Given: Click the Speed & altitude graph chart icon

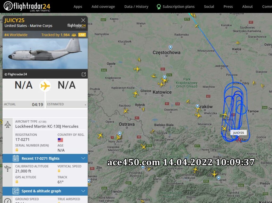Looking at the screenshot, I should 16,191.
